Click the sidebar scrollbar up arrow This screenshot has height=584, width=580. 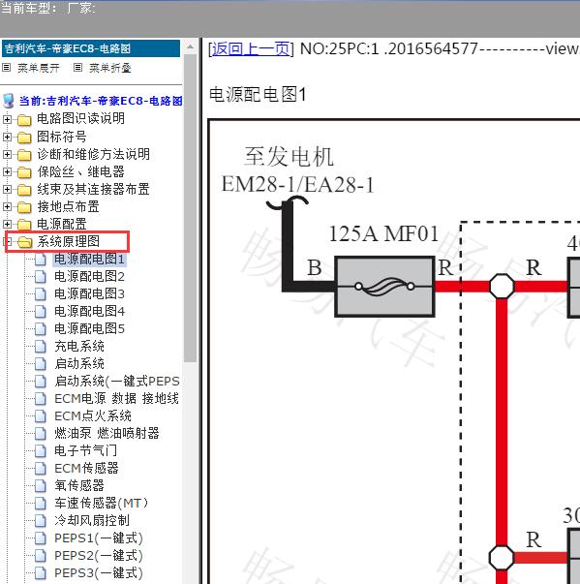tap(190, 46)
